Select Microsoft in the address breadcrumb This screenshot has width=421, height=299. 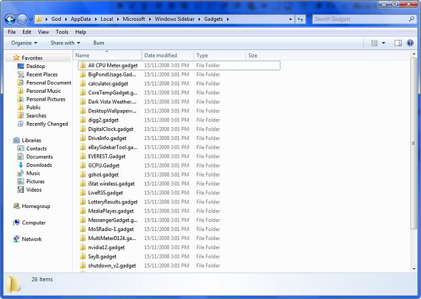click(134, 19)
